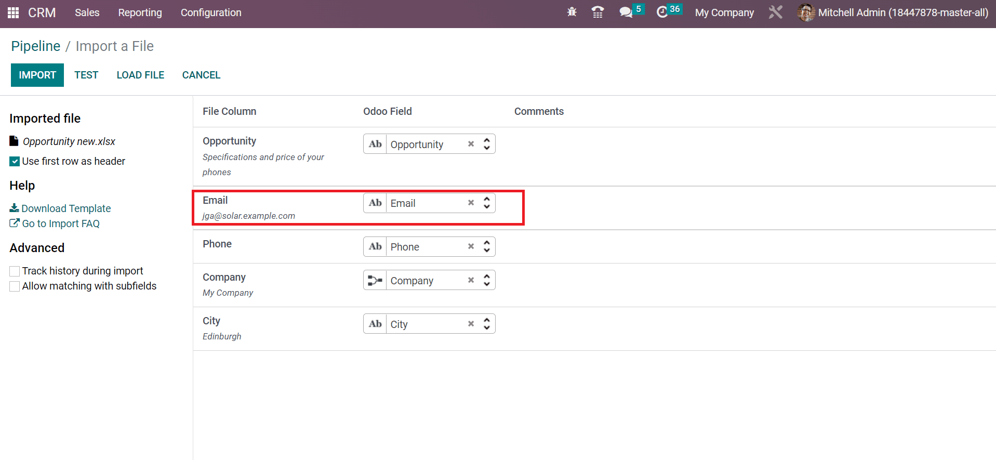
Task: Expand the Company Odoo field dropdown arrows
Action: point(487,280)
